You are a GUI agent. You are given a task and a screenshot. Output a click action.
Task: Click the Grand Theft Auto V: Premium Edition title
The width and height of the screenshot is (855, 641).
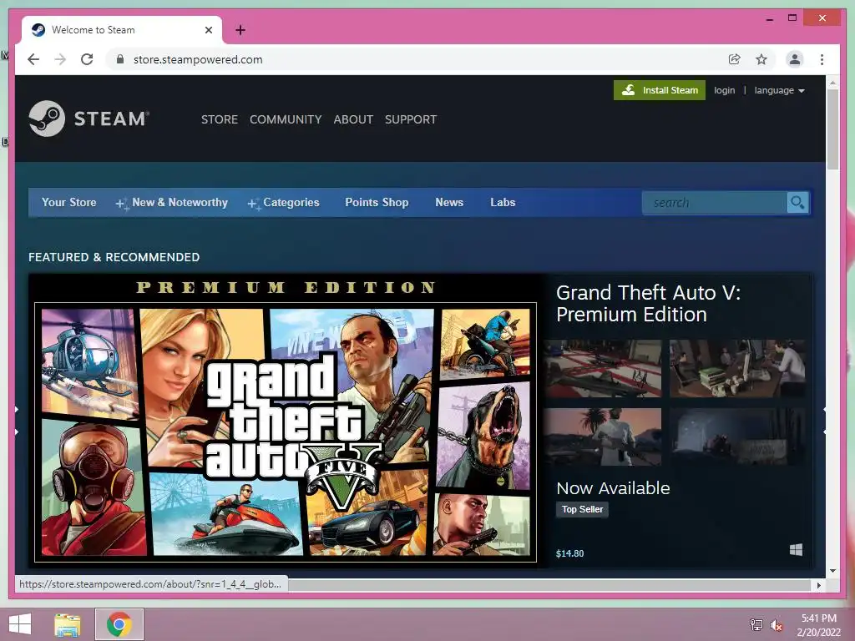[x=648, y=304]
